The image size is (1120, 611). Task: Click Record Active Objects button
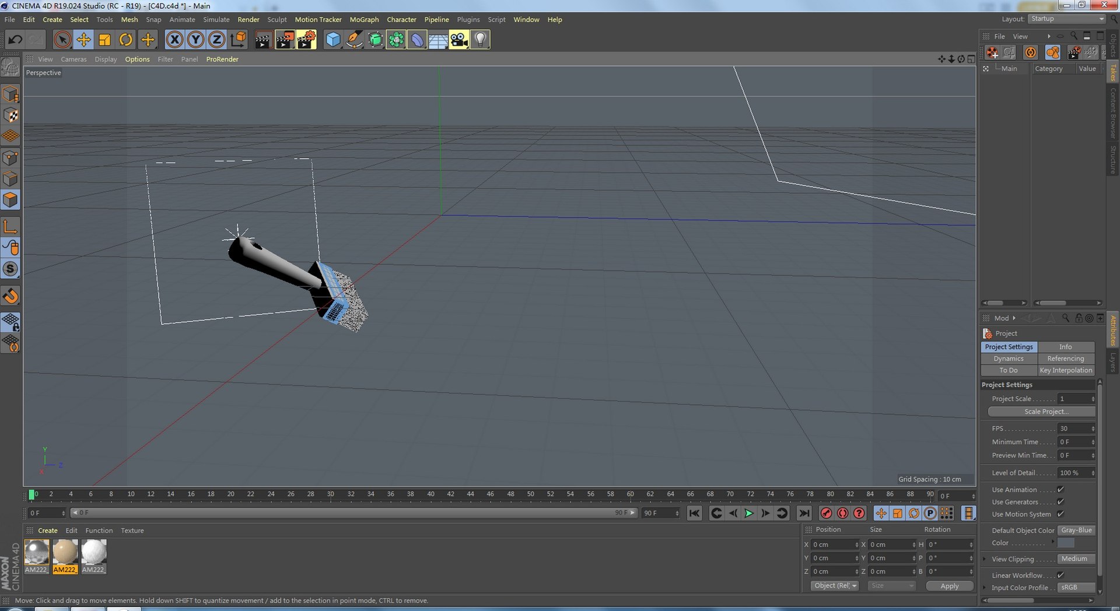tap(826, 513)
